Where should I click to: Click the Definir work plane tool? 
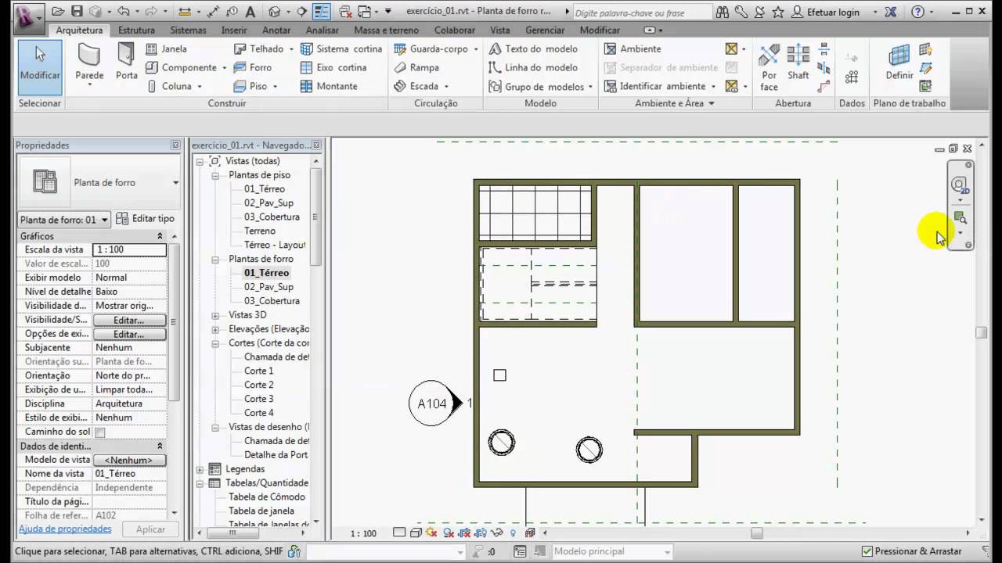(899, 63)
